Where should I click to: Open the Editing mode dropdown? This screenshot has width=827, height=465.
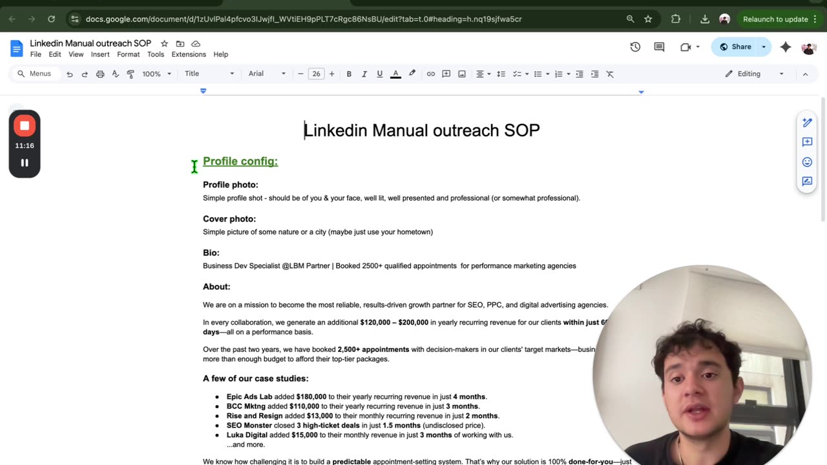[754, 74]
